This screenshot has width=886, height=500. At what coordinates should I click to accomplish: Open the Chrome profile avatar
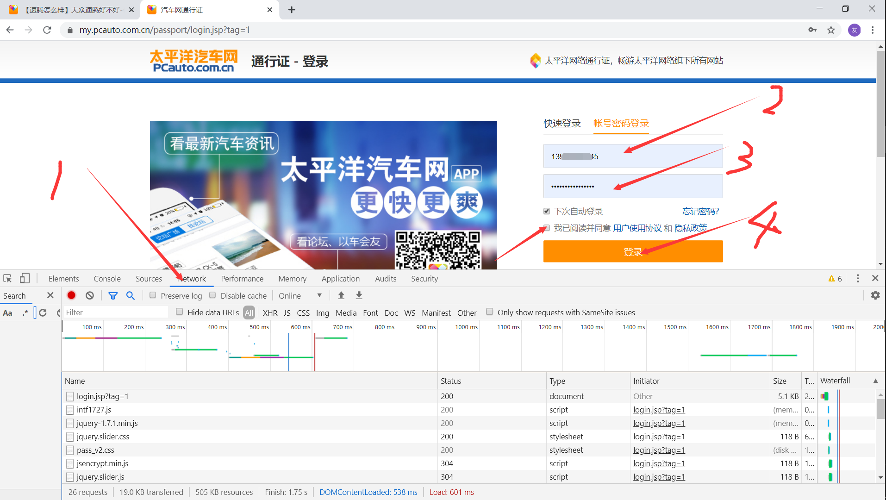point(854,30)
